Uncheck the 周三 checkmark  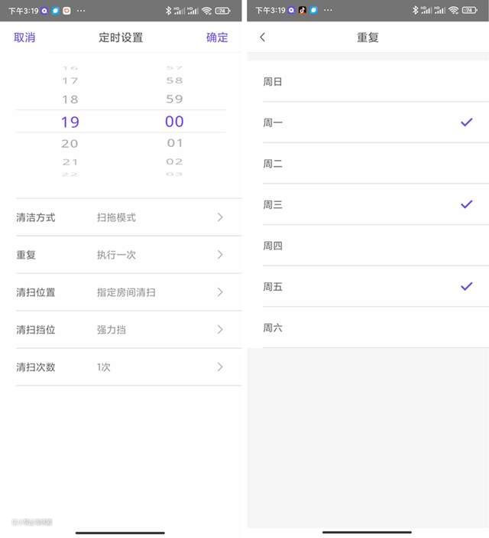coord(466,204)
